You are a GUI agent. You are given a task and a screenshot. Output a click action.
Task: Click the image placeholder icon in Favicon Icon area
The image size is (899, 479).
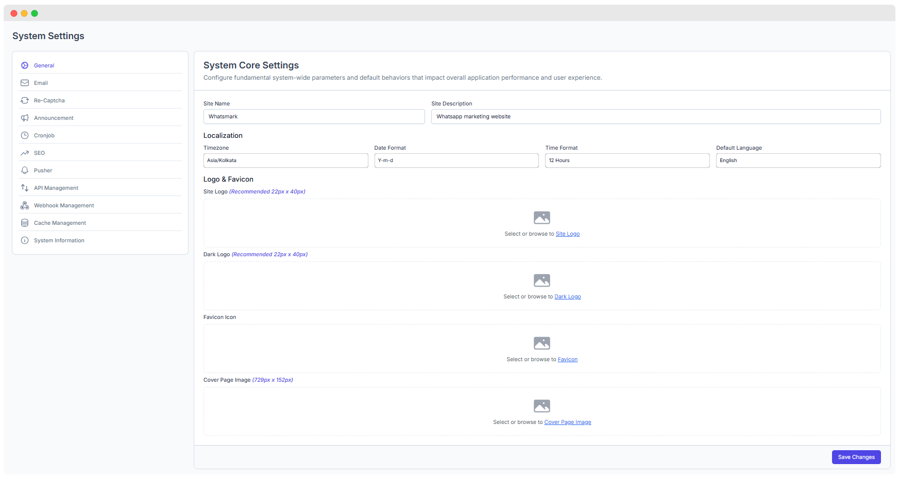pos(541,343)
